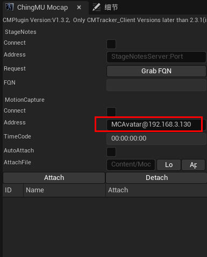
Task: Click the Lo button beside AttachFile
Action: click(x=169, y=165)
